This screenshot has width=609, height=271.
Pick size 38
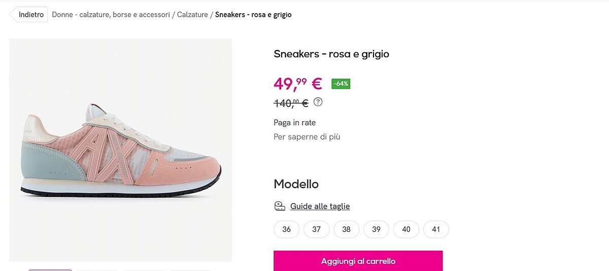(346, 229)
